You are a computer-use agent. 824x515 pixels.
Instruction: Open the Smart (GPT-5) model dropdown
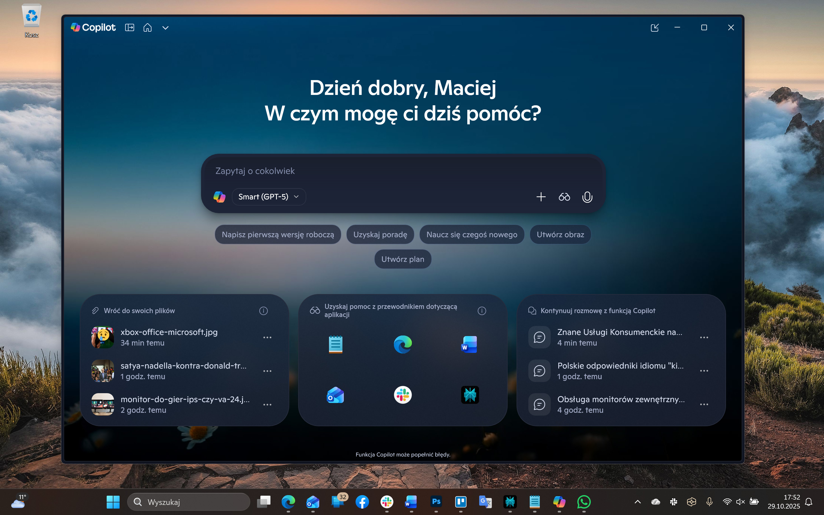pyautogui.click(x=269, y=197)
